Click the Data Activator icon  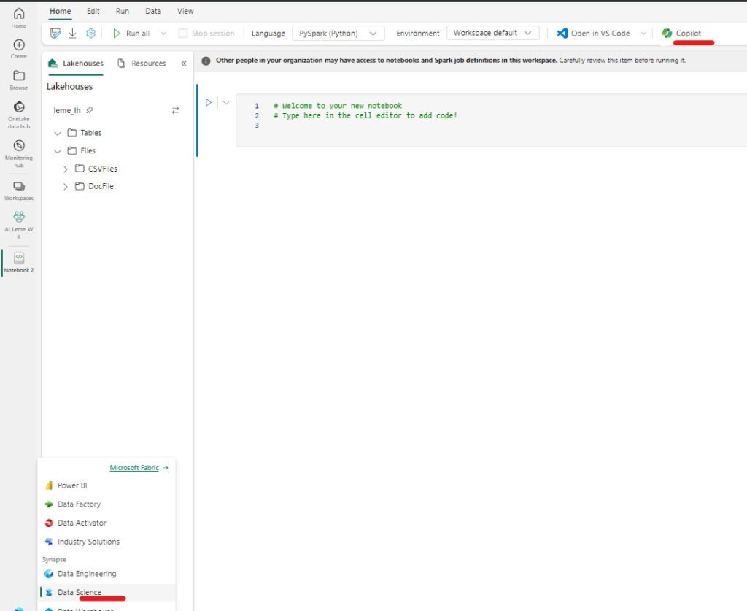tap(49, 523)
